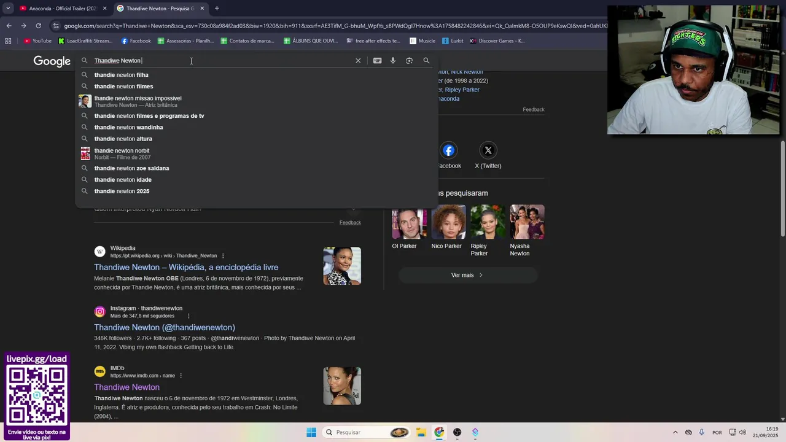Open the Windows Start menu
The width and height of the screenshot is (786, 442).
(x=311, y=432)
